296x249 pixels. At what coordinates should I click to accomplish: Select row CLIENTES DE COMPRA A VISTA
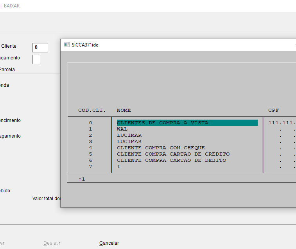pyautogui.click(x=187, y=123)
